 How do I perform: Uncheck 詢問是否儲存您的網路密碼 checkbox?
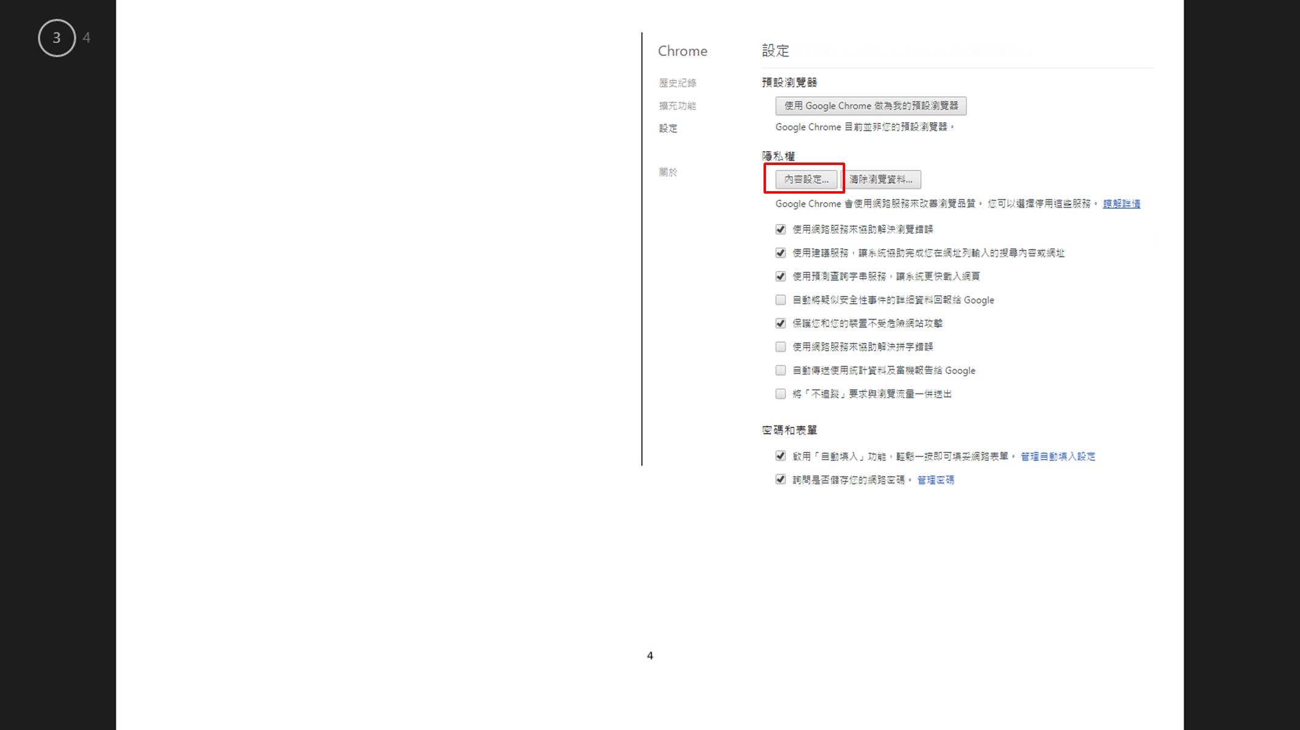pos(781,480)
